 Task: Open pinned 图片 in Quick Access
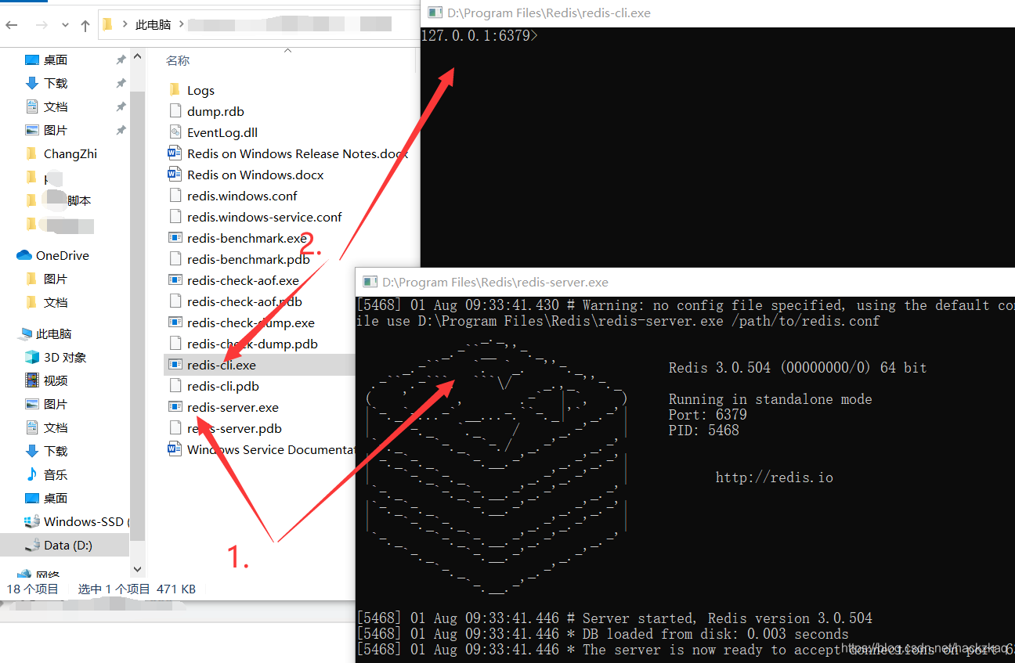pyautogui.click(x=56, y=130)
